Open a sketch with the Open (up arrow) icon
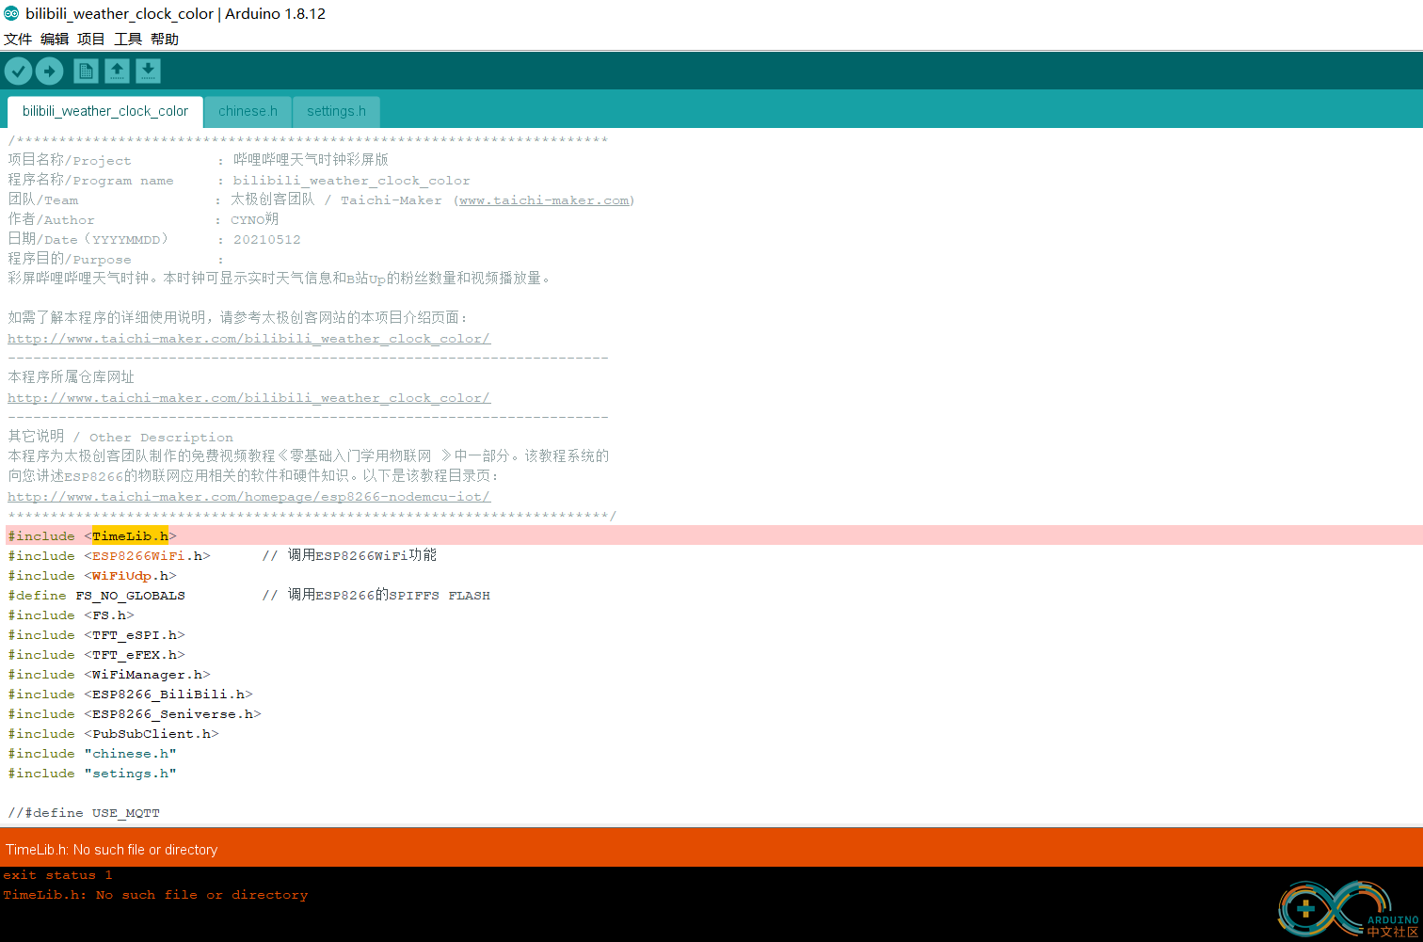The height and width of the screenshot is (942, 1423). coord(117,71)
